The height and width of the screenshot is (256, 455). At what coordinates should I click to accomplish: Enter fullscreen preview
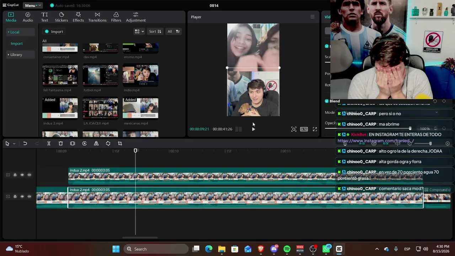tap(315, 129)
